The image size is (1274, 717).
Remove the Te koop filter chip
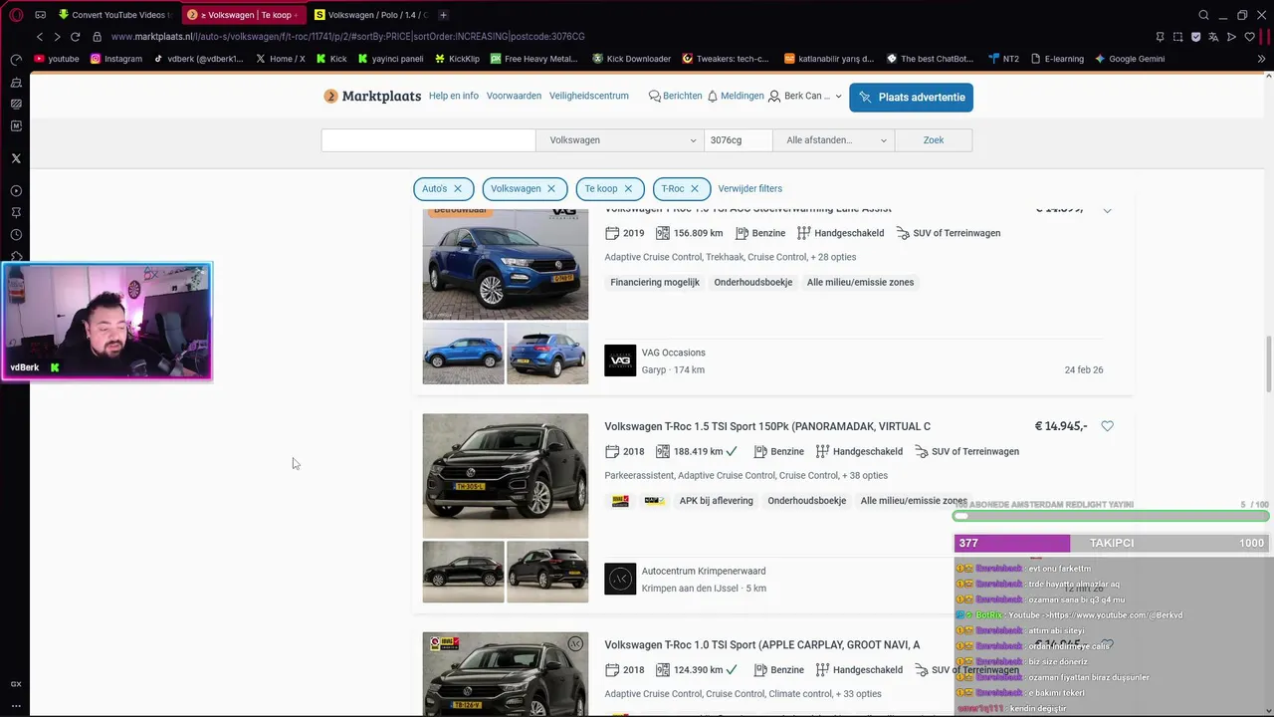click(x=628, y=188)
